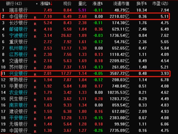Click the 市盈(动) column header
Viewport: 178px width, 134px height.
(x=160, y=4)
